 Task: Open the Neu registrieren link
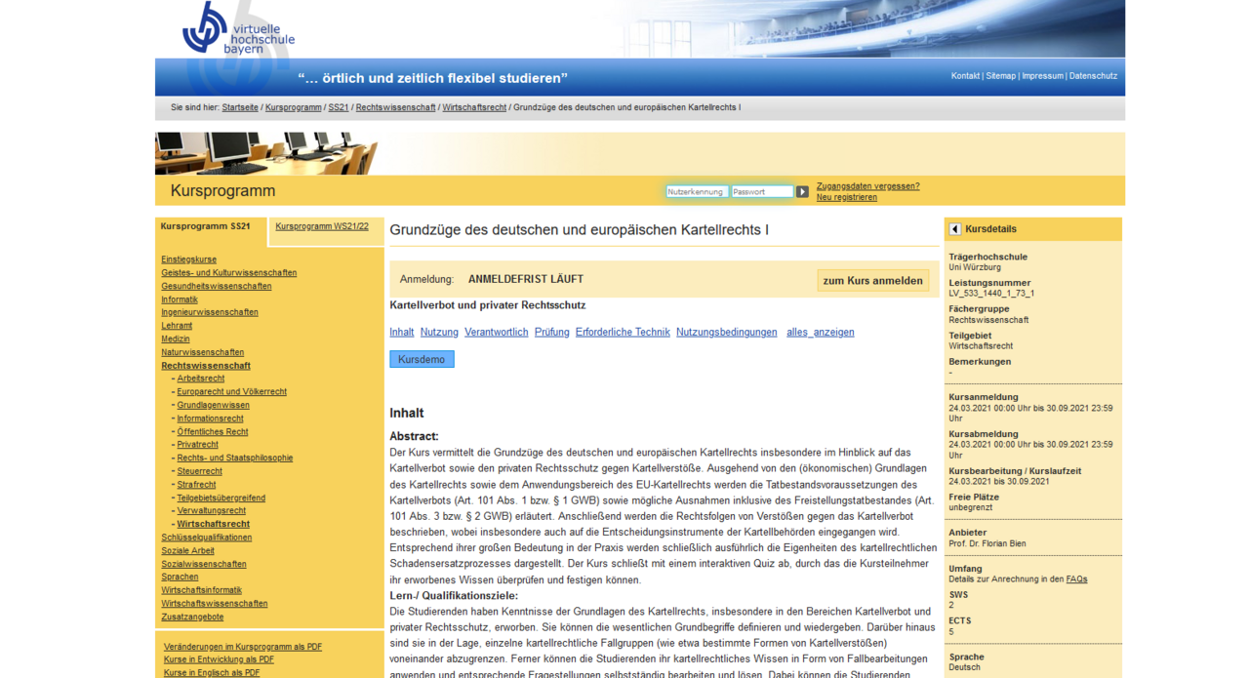[846, 198]
